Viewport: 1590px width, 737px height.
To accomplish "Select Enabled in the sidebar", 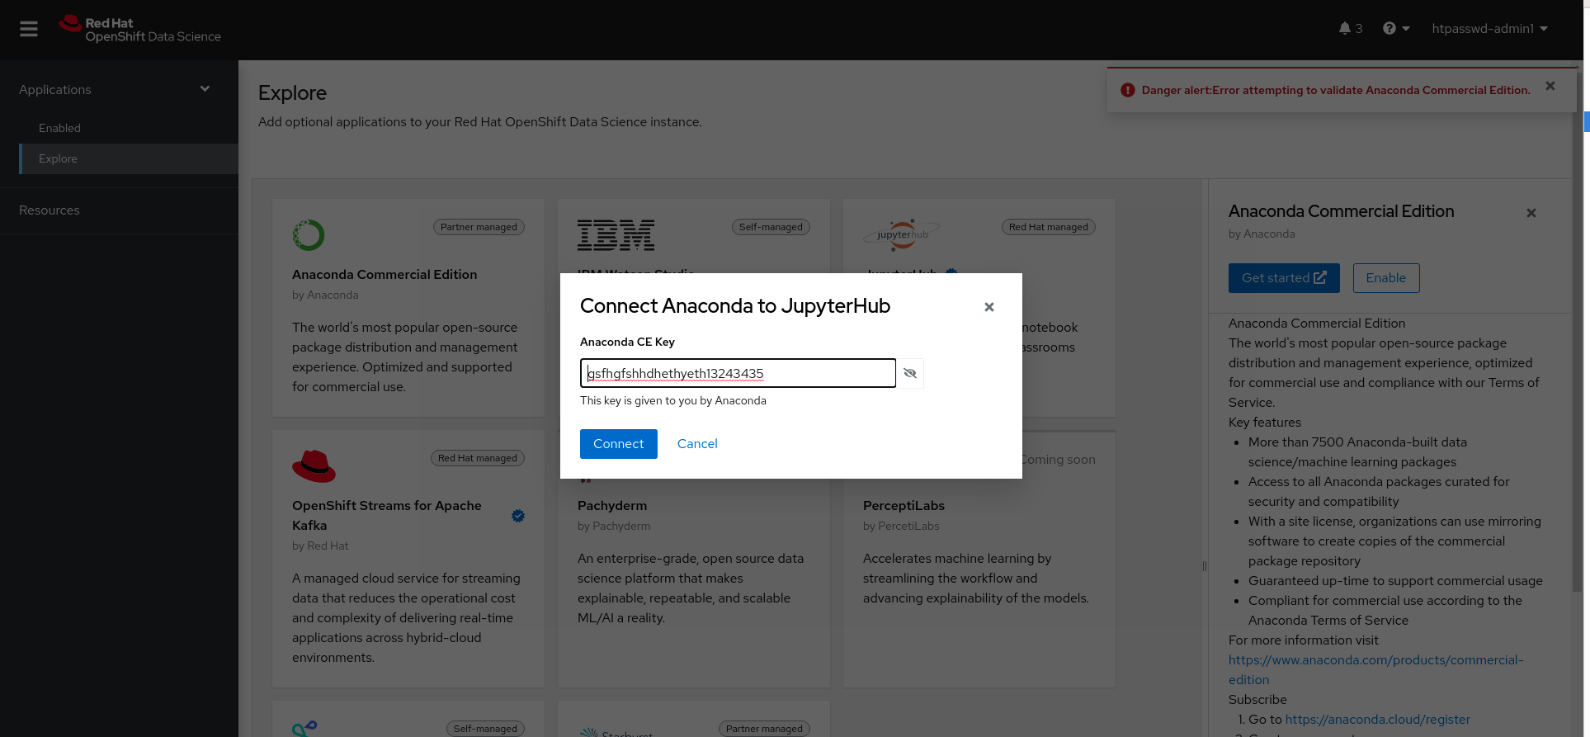I will tap(59, 128).
